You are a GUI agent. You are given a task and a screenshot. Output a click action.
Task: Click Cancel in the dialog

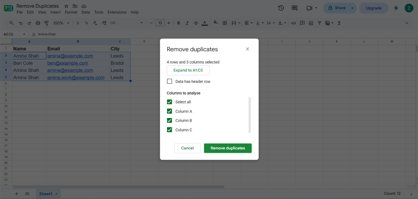(x=187, y=148)
